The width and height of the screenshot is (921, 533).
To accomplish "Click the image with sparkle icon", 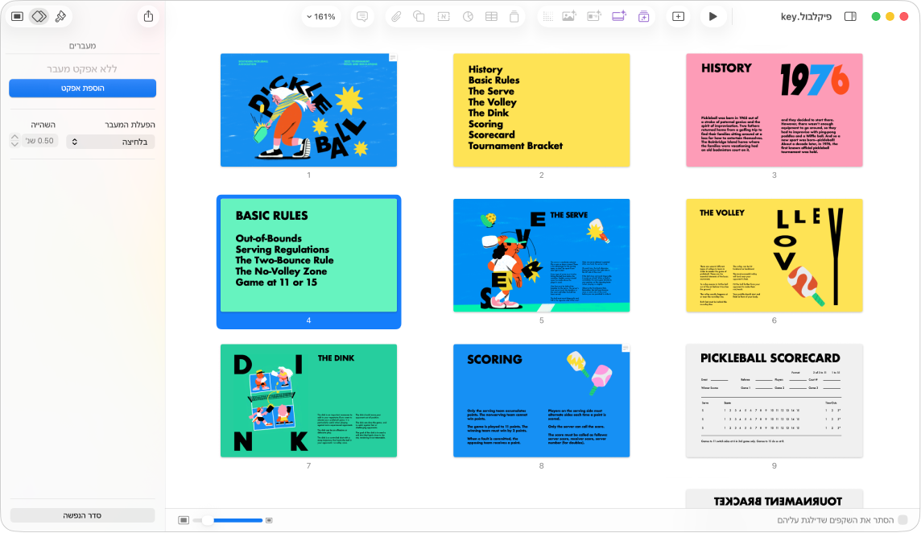I will (569, 16).
